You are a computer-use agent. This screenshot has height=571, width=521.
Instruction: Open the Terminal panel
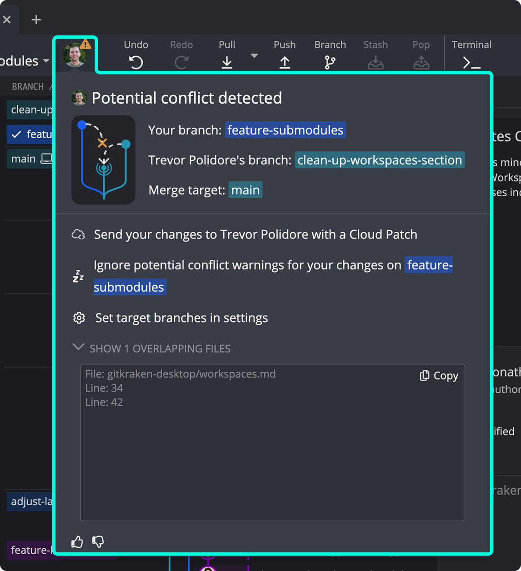(x=471, y=62)
